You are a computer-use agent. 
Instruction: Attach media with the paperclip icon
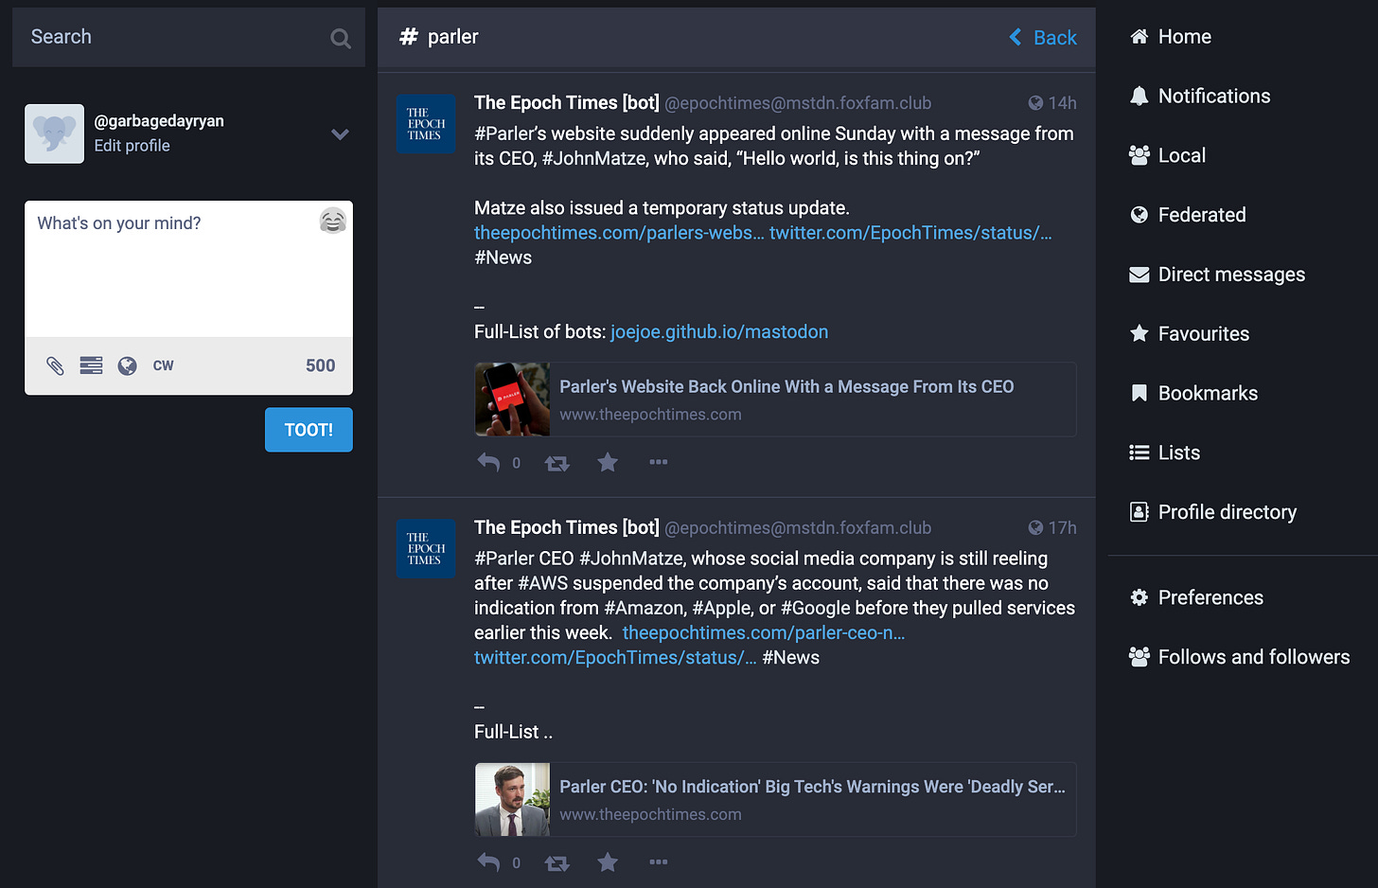[x=55, y=365]
